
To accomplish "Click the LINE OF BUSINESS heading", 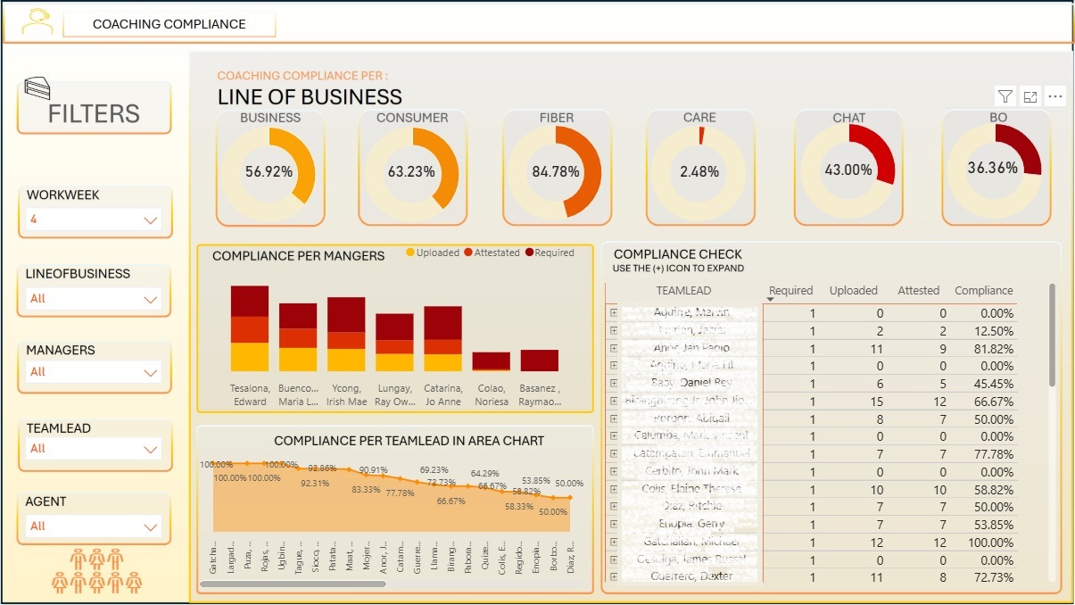I will pos(310,96).
